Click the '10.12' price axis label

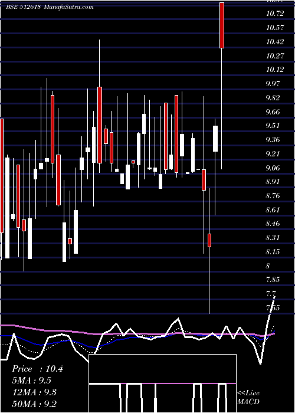click(x=275, y=70)
